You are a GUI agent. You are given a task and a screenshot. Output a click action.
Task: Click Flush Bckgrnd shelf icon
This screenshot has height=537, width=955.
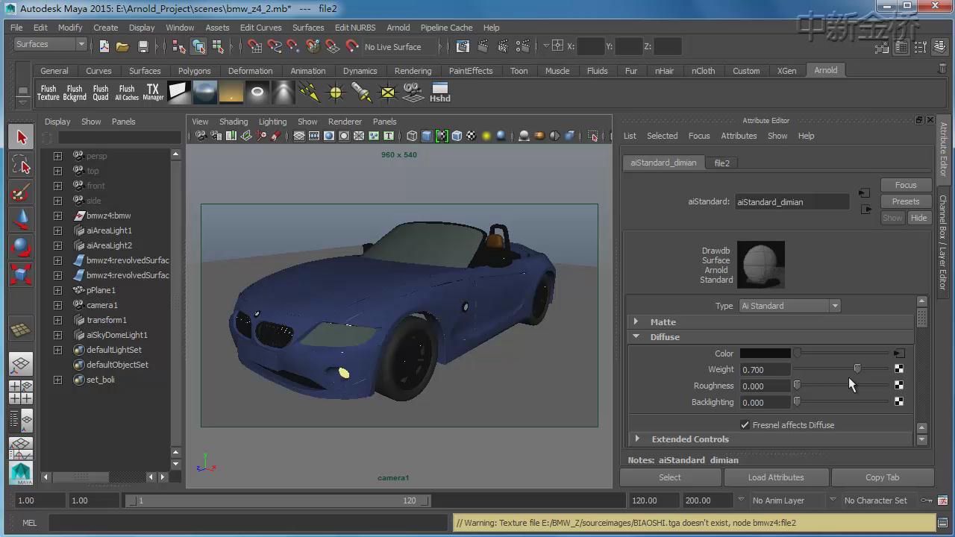pos(75,92)
